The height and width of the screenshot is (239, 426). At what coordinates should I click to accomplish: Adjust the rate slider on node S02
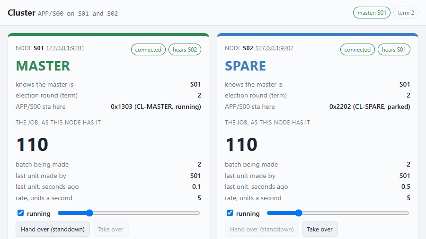tap(338, 213)
